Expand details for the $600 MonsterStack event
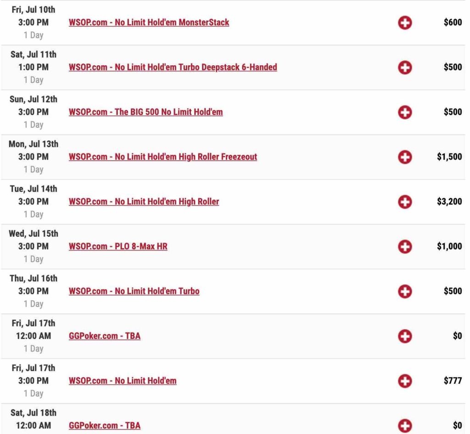Viewport: 470px width, 434px height. 405,23
